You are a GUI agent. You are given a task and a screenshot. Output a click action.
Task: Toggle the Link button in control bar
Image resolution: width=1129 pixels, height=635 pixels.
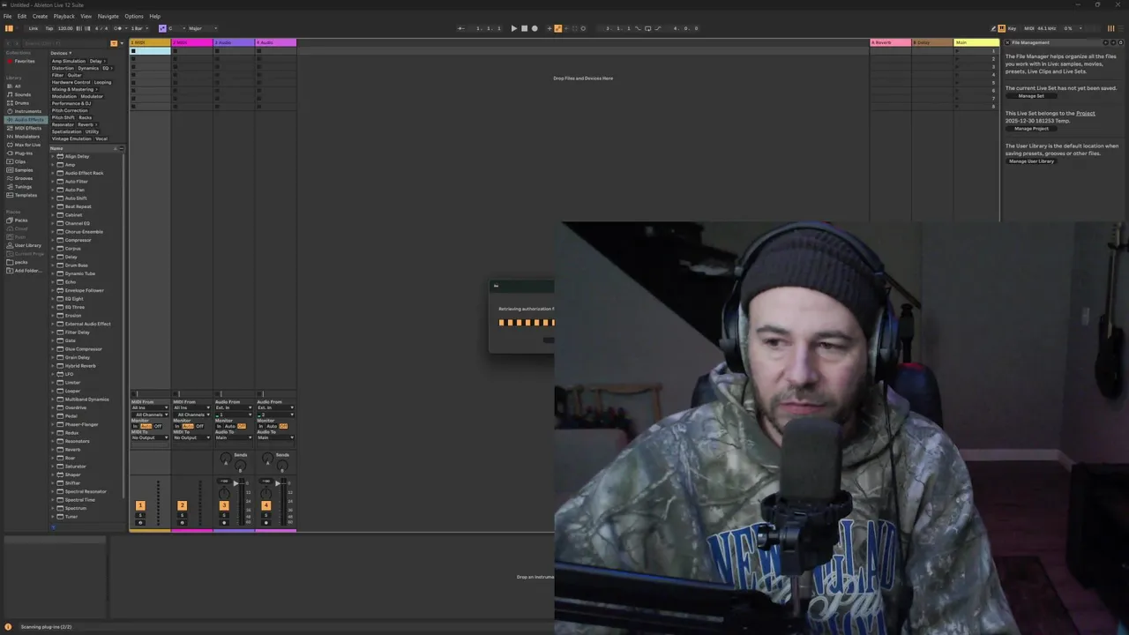[x=33, y=28]
